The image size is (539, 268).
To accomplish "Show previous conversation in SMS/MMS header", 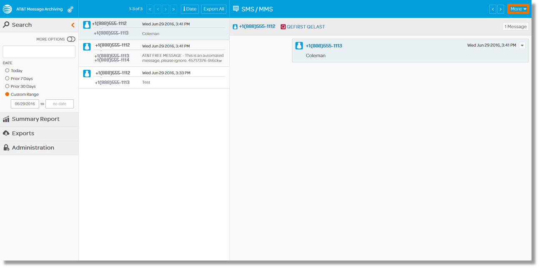I will (493, 9).
